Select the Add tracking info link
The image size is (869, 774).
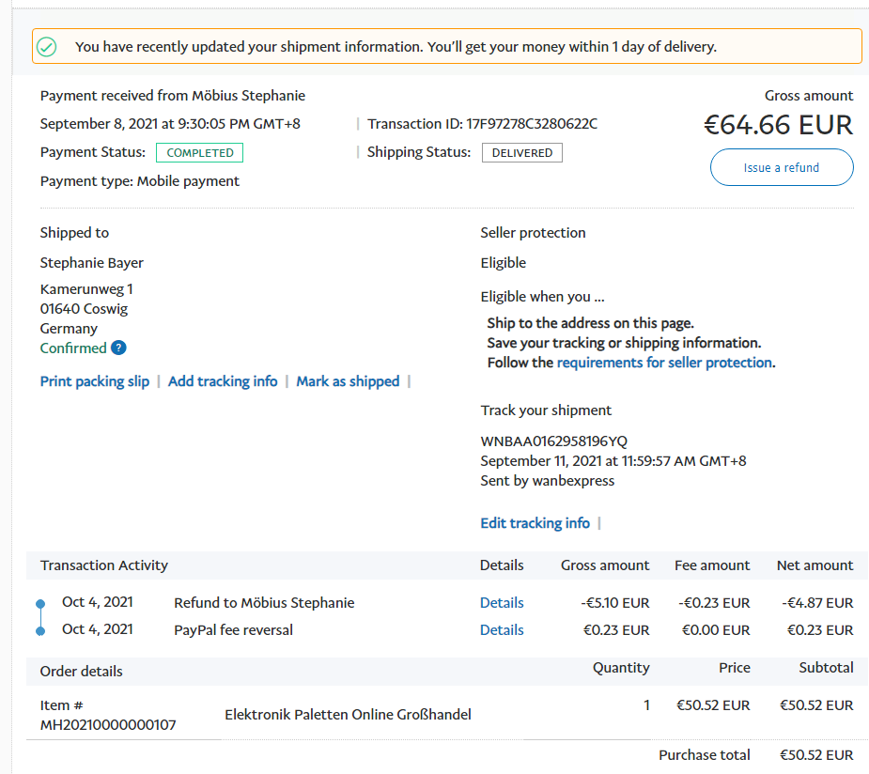(223, 381)
